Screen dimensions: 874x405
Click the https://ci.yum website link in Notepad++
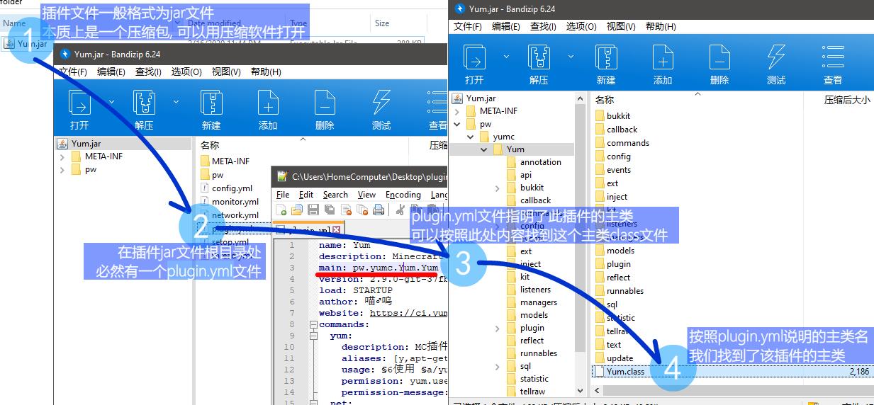[409, 313]
